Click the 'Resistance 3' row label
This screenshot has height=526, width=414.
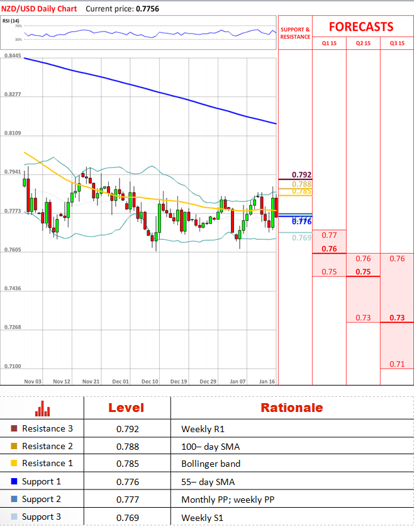pos(47,428)
